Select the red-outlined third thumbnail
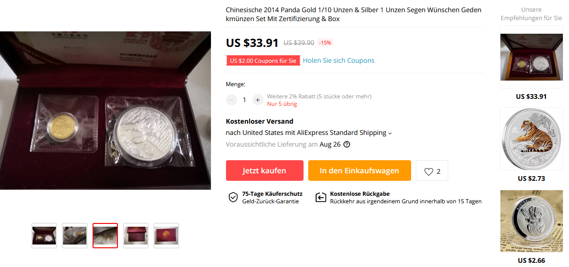569x267 pixels. click(x=105, y=236)
